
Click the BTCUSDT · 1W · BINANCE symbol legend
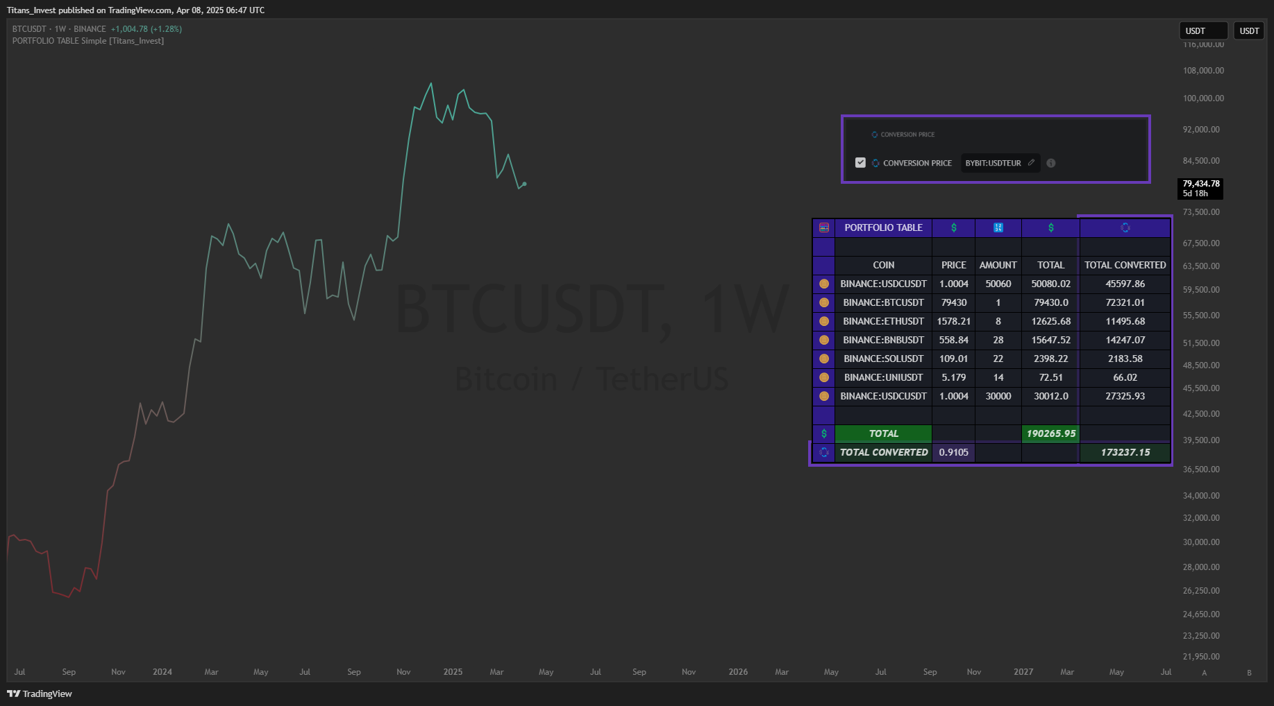click(x=59, y=29)
